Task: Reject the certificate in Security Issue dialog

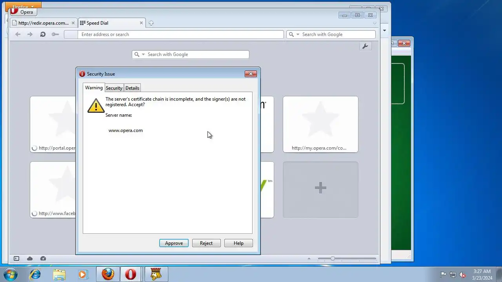Action: (x=206, y=243)
